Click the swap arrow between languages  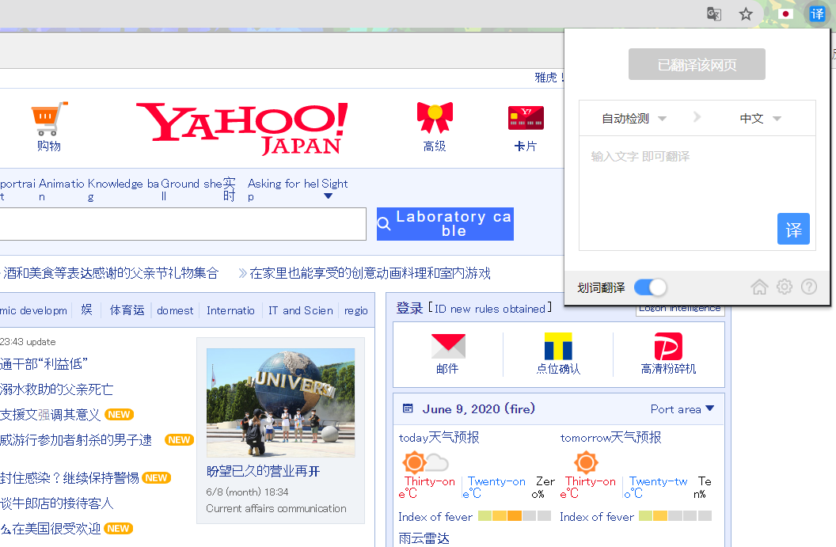point(697,117)
